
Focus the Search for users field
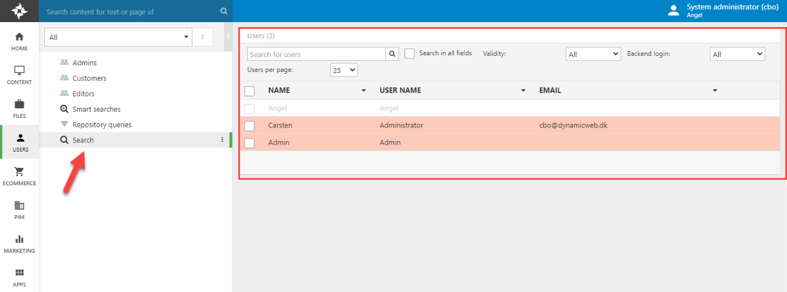pyautogui.click(x=316, y=54)
